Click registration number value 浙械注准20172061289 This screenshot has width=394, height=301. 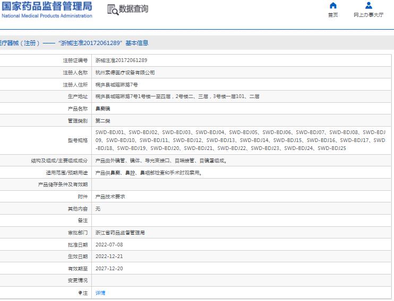[x=122, y=60]
